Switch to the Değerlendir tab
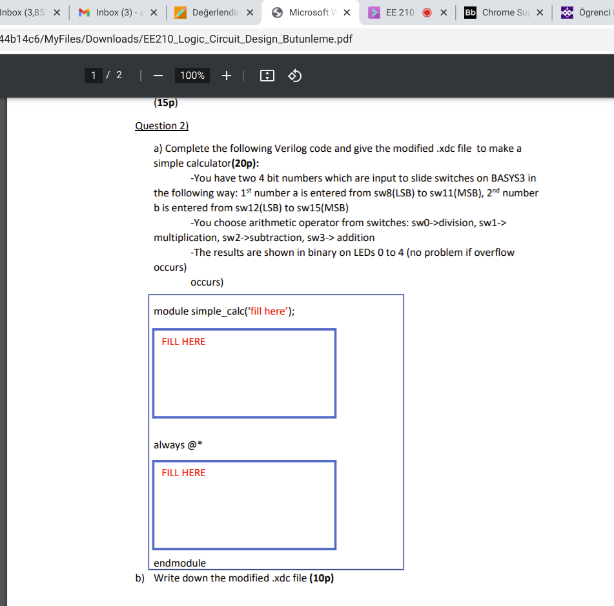The height and width of the screenshot is (606, 614). [213, 12]
